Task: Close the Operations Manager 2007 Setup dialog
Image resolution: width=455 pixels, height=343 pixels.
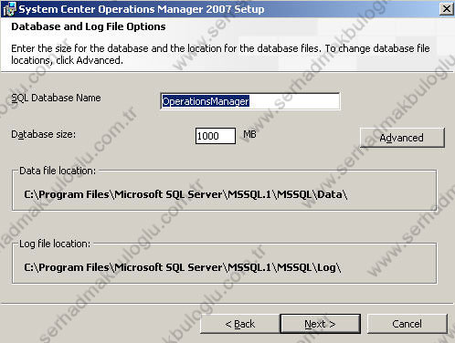Action: click(x=446, y=8)
